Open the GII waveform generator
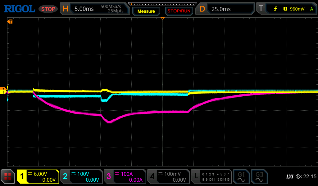318x186 pixels. [x=259, y=177]
